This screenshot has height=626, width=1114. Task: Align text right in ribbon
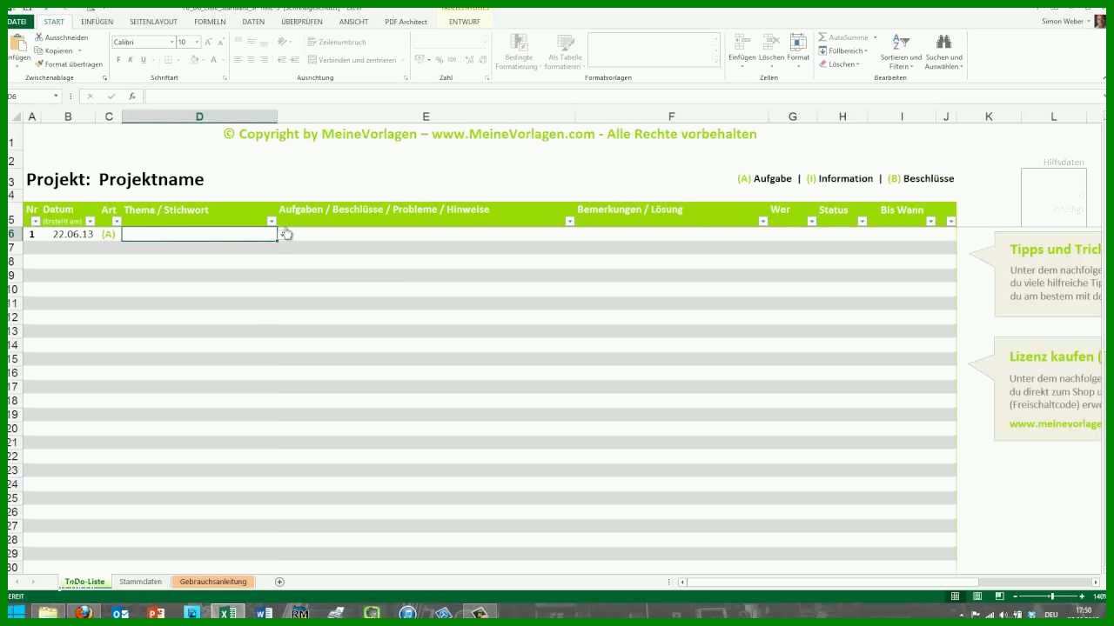pyautogui.click(x=264, y=60)
